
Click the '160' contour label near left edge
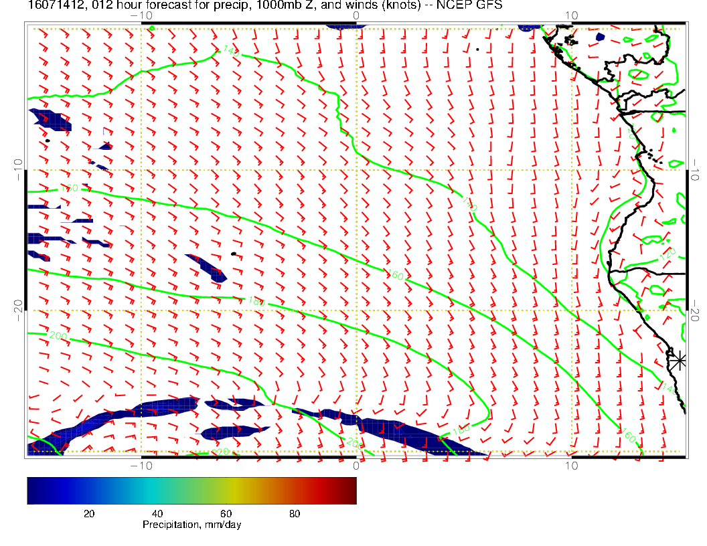(x=70, y=188)
